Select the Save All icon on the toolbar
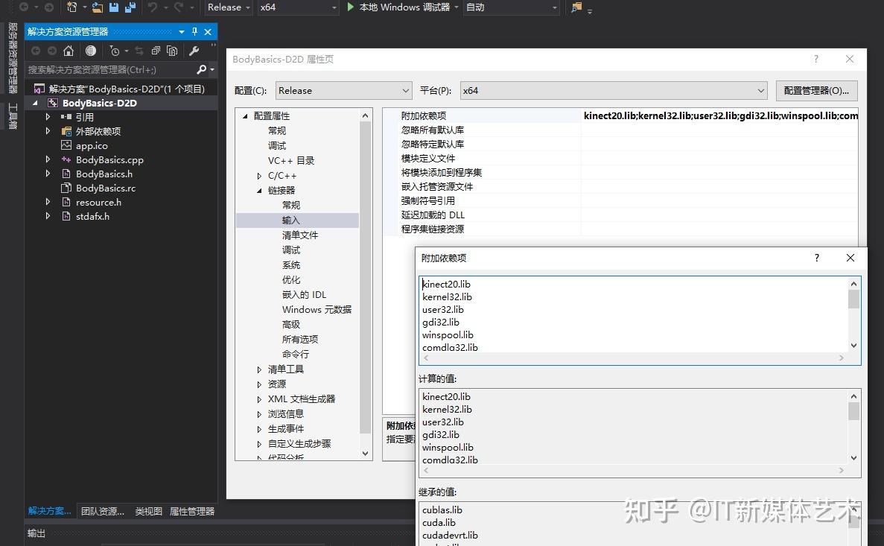The height and width of the screenshot is (546, 884). click(129, 7)
